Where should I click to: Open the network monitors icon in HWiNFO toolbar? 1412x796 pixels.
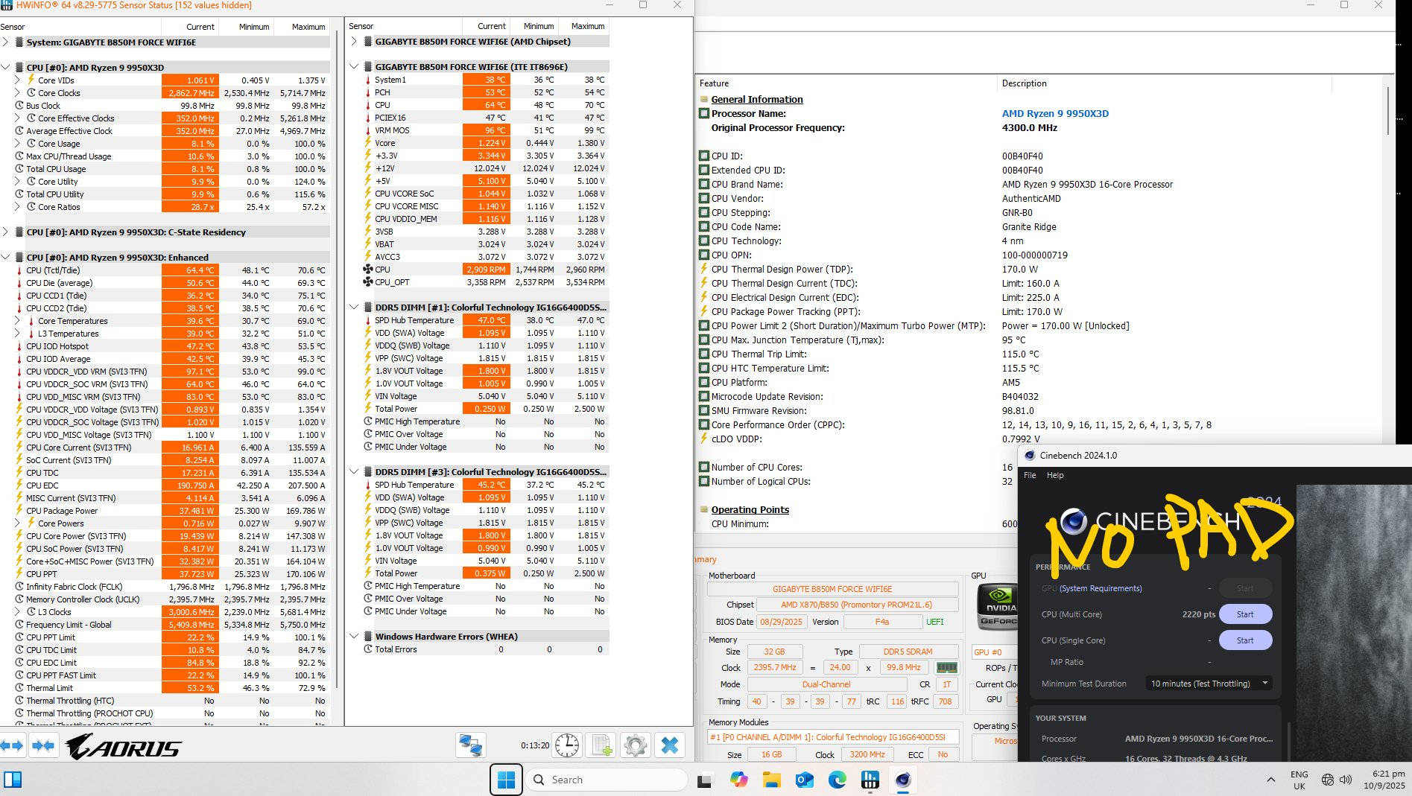(470, 745)
